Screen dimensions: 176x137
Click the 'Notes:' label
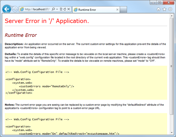pos(10,105)
